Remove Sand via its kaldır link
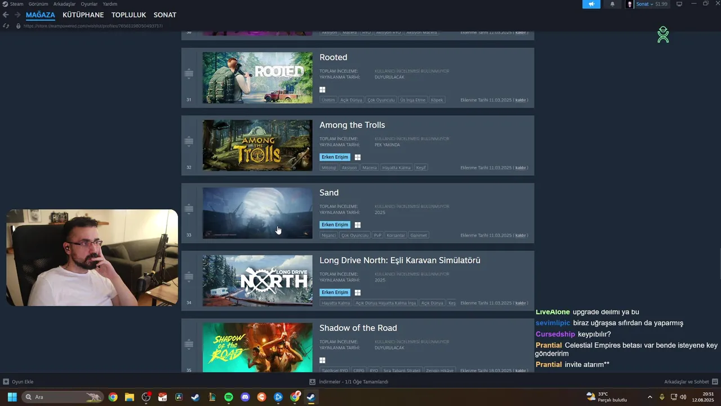This screenshot has width=721, height=406. [x=520, y=235]
